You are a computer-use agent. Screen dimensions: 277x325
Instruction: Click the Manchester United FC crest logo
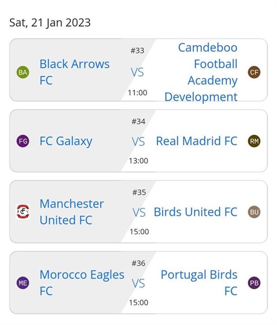coord(23,212)
